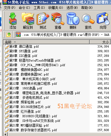Select file 第7章 较器与DataFlash存储器.pdf
Image resolution: width=111 pixels, height=136 pixels.
click(x=32, y=60)
